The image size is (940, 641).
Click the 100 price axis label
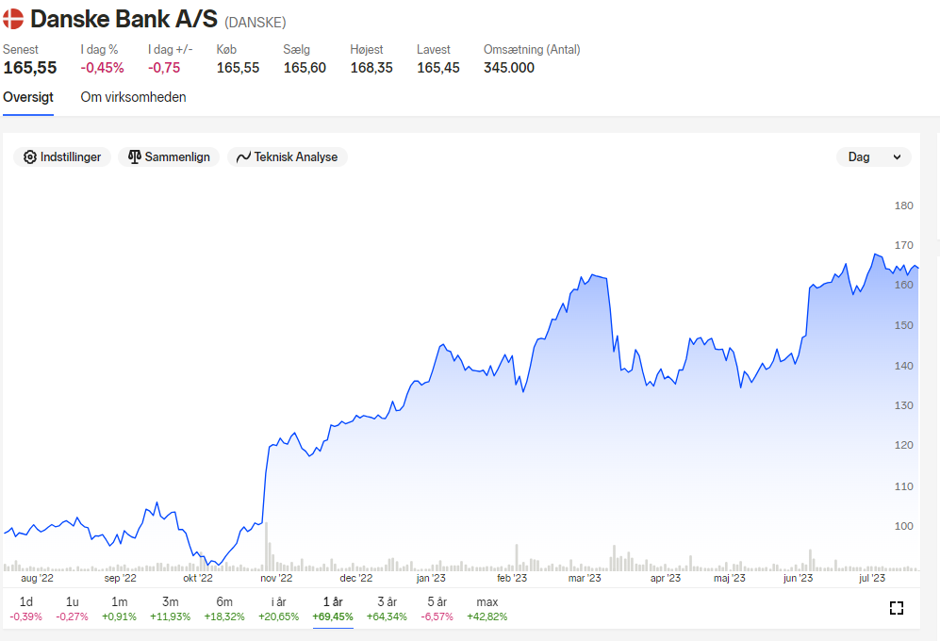pos(903,526)
